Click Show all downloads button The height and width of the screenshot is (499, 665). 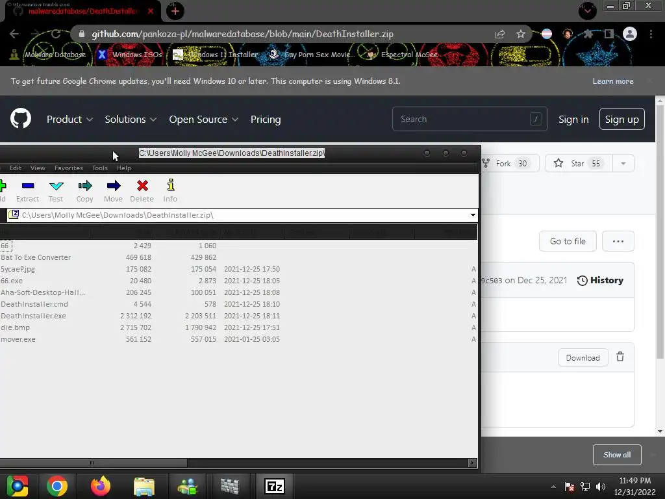tap(617, 454)
